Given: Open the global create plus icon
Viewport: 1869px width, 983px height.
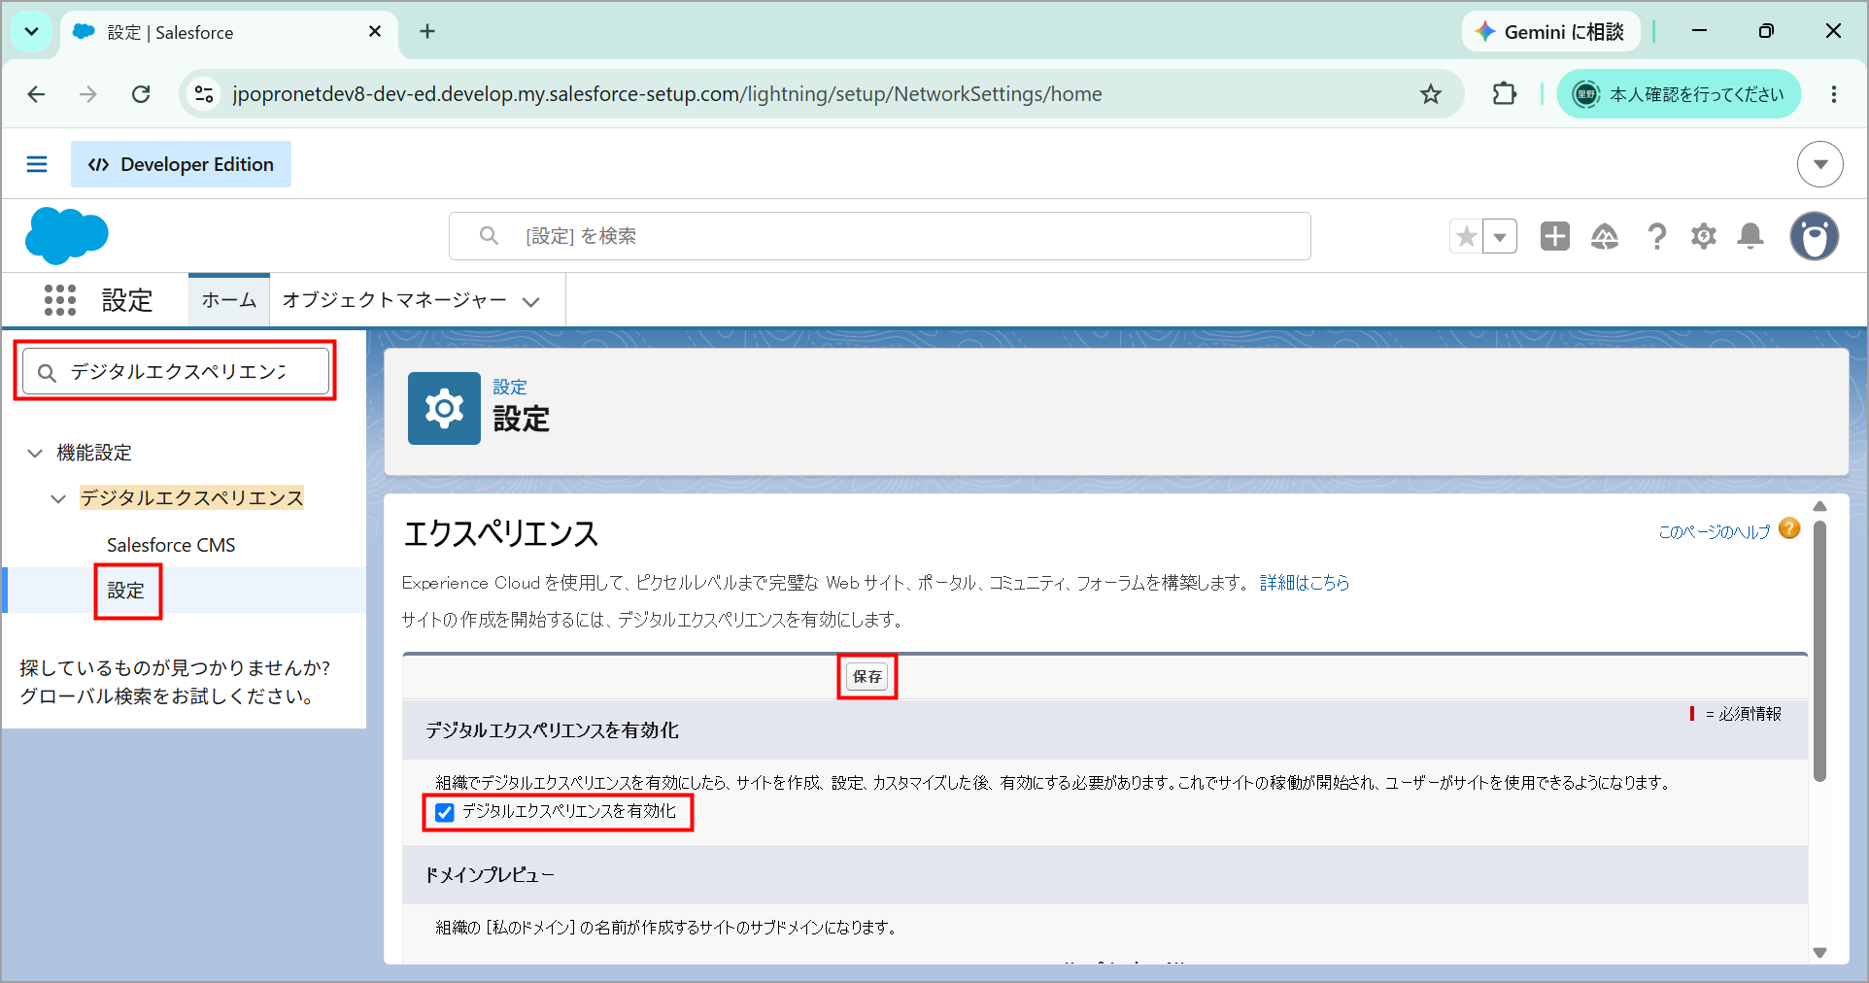Looking at the screenshot, I should (x=1554, y=236).
